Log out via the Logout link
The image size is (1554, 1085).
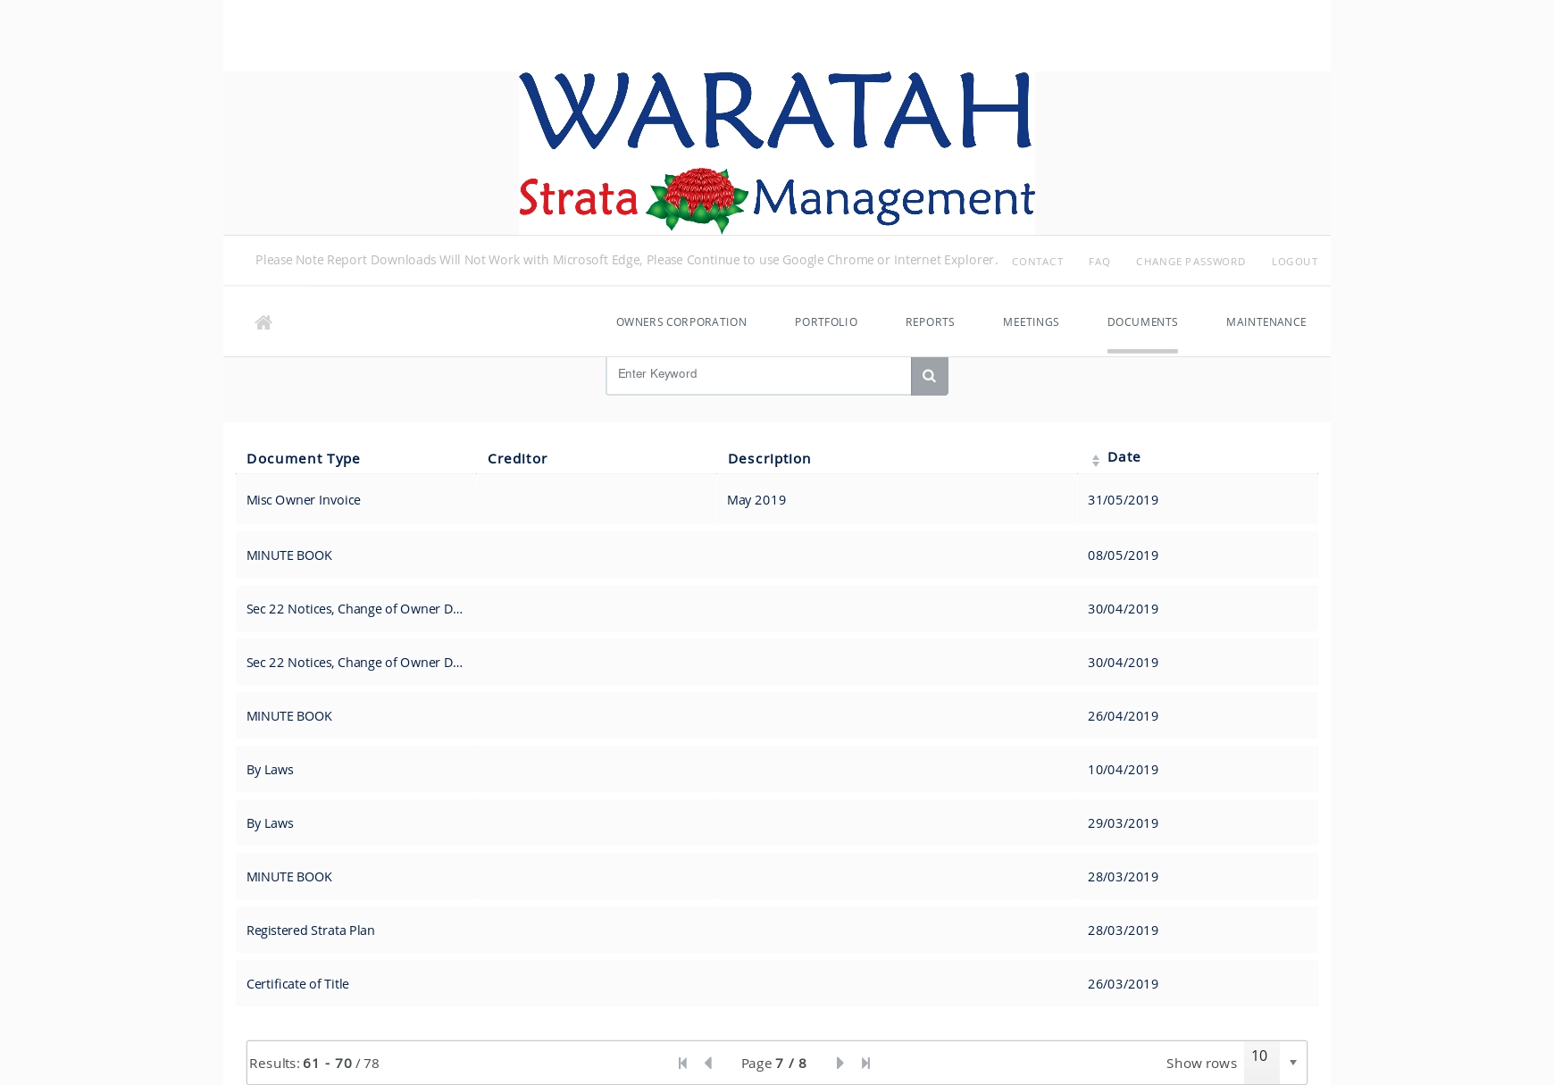1295,262
